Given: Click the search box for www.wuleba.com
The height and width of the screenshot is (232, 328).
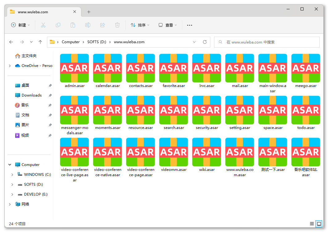Looking at the screenshot, I should click(267, 42).
